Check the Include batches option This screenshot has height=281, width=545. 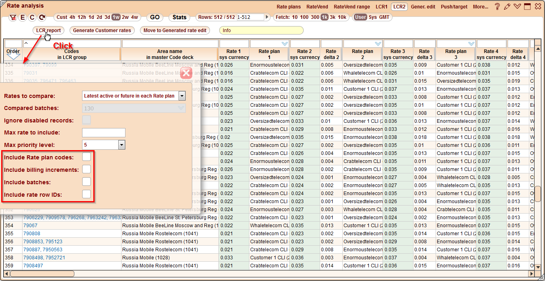86,181
